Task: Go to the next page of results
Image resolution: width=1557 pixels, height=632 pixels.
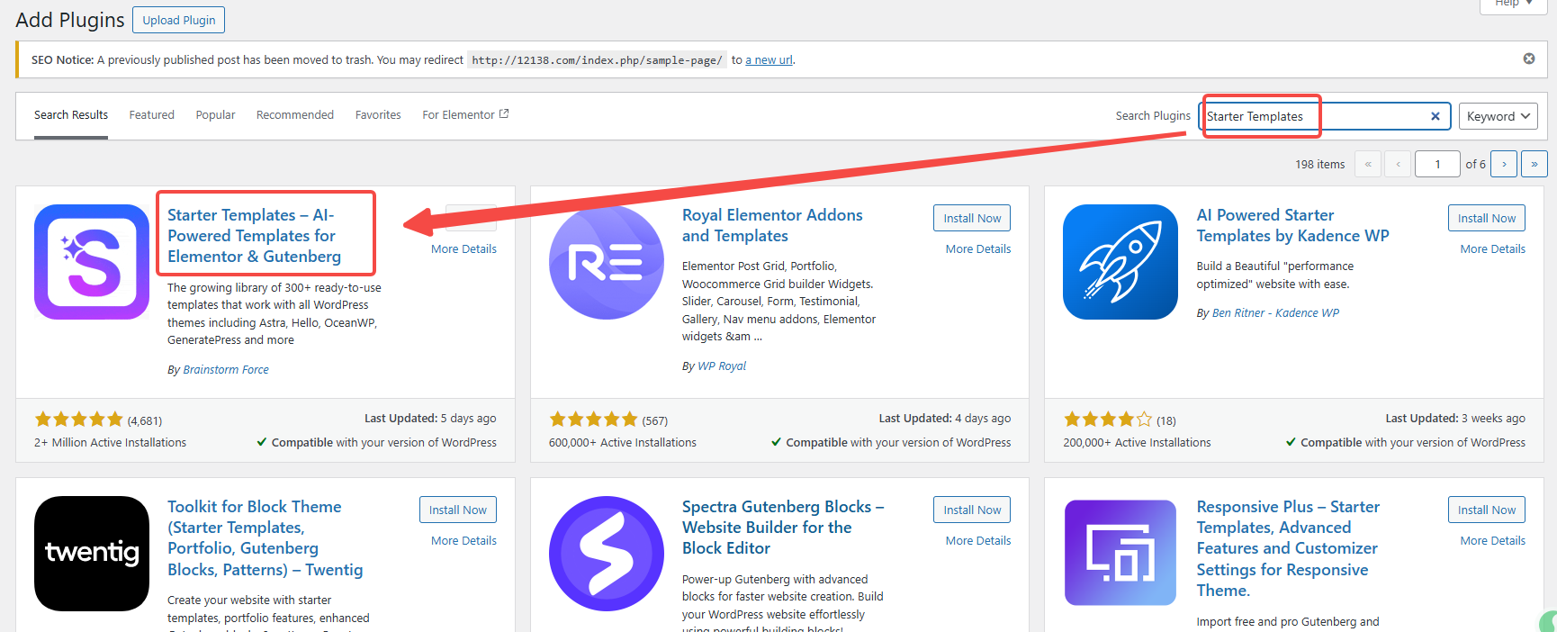Action: pyautogui.click(x=1503, y=164)
